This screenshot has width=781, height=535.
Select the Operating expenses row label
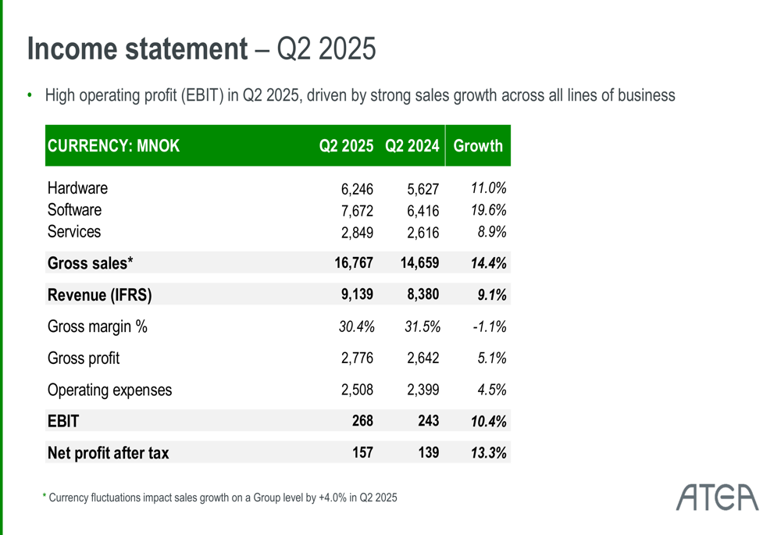click(x=109, y=390)
